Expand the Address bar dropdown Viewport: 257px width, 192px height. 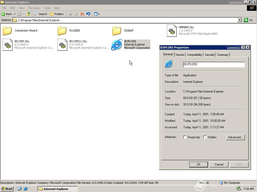click(x=239, y=20)
